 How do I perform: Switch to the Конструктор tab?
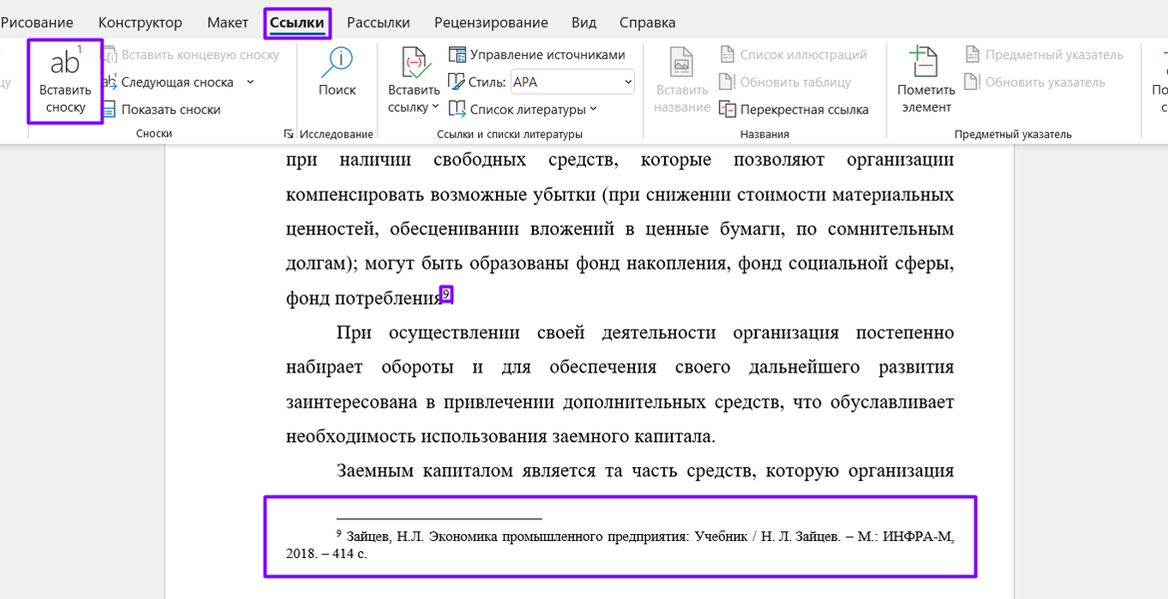[x=140, y=22]
